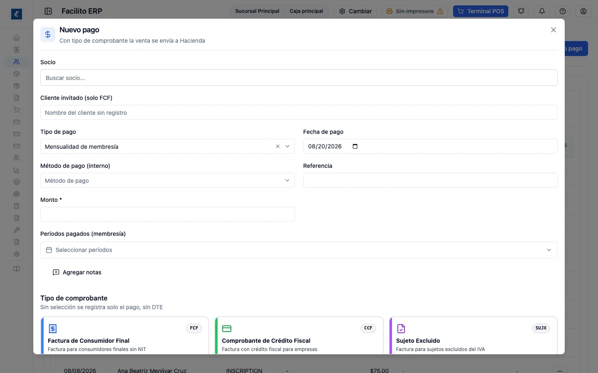Open the shopping cart sidebar icon
This screenshot has width=598, height=373.
pos(17,110)
